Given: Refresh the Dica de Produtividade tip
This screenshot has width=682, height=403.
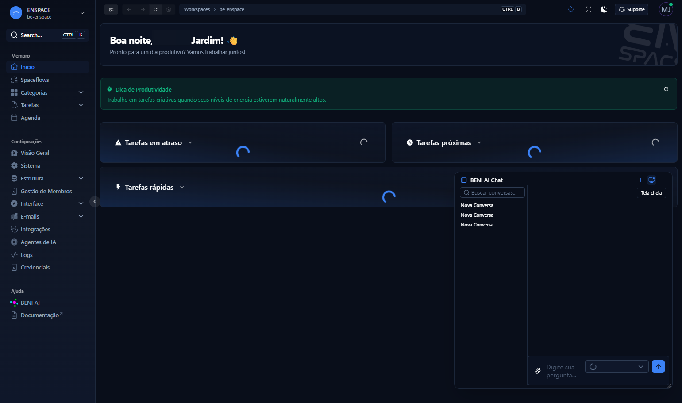Looking at the screenshot, I should 666,89.
